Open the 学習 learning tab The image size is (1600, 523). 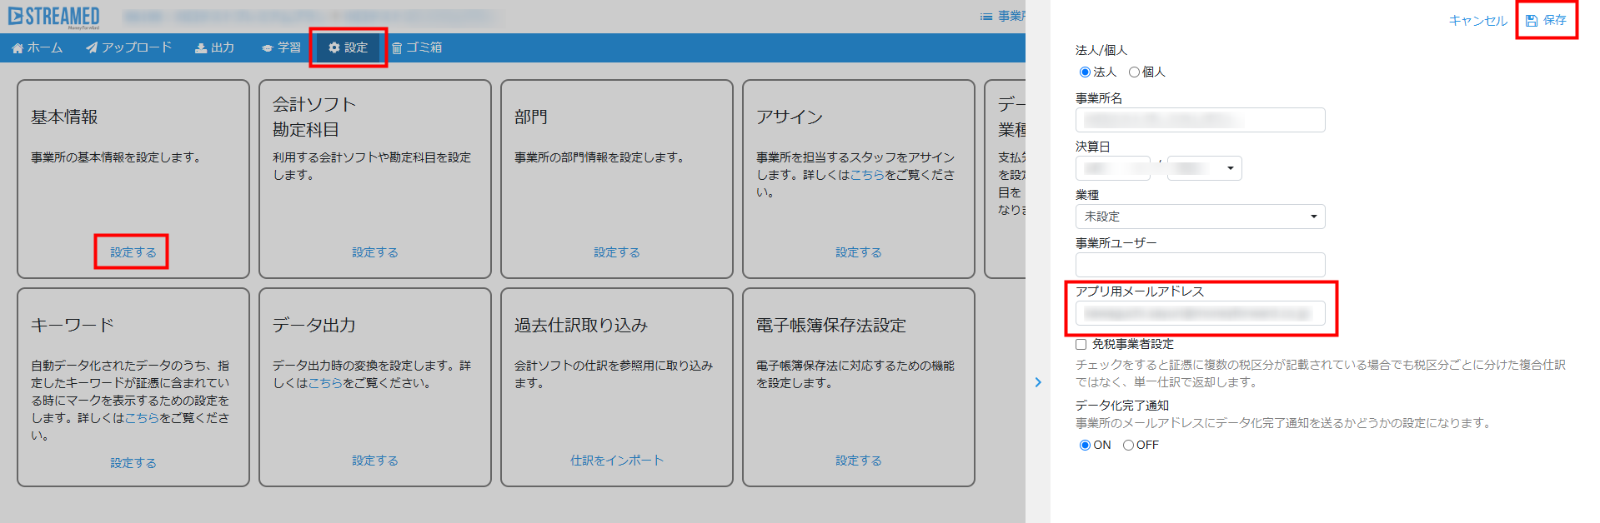coord(281,48)
